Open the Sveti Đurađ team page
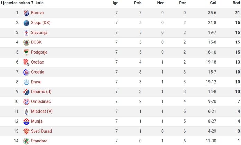241x145 pixels. pyautogui.click(x=41, y=131)
